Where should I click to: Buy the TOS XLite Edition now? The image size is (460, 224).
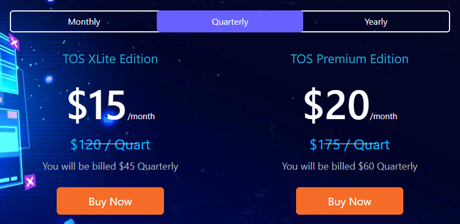[110, 201]
